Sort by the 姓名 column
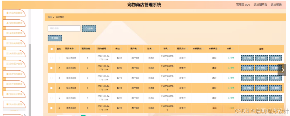Viewport: 290px width, 116px height. pos(153,49)
